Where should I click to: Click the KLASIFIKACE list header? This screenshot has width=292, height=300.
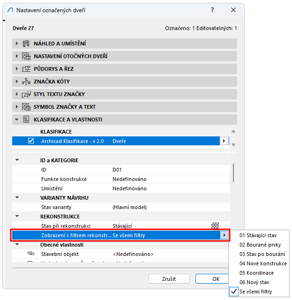(x=56, y=132)
